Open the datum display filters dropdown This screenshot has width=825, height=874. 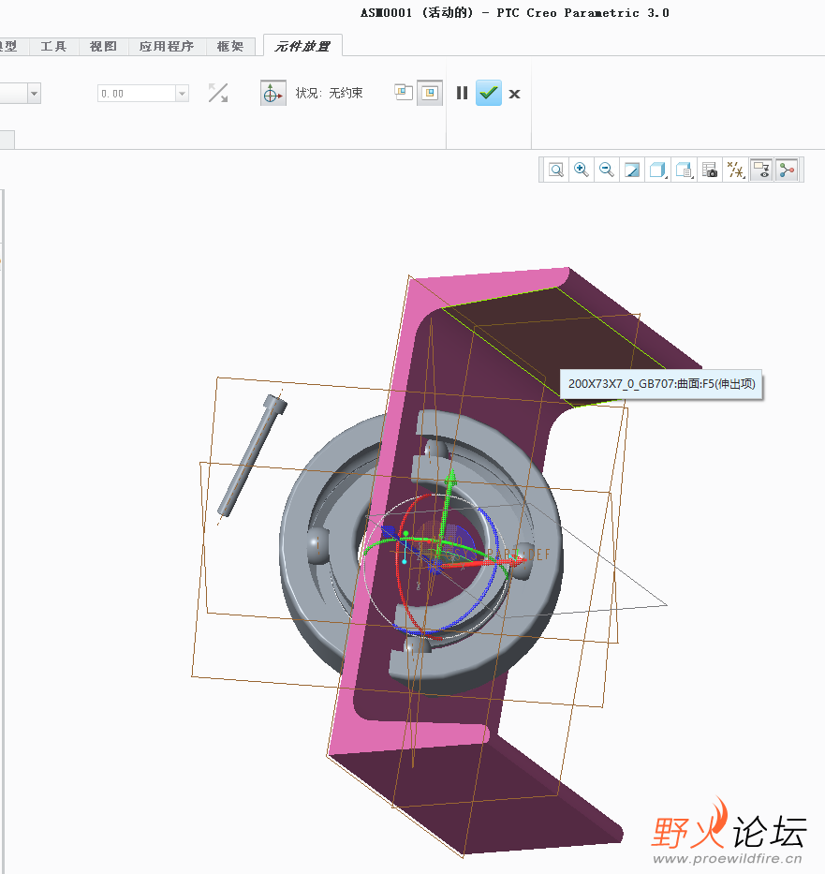pyautogui.click(x=736, y=170)
